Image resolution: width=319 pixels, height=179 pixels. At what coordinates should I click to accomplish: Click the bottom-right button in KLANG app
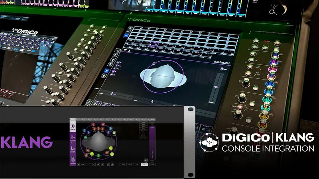[x=152, y=165]
